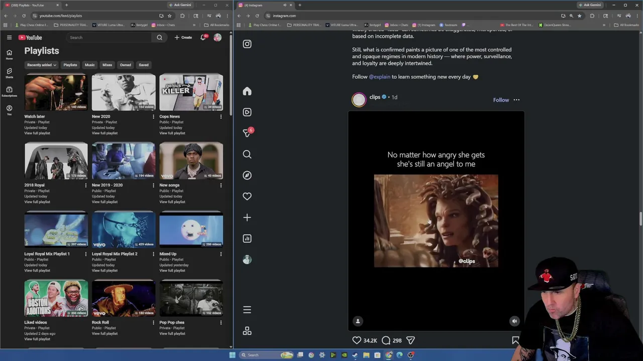View full playlist for New songs
643x361 pixels.
click(x=172, y=202)
